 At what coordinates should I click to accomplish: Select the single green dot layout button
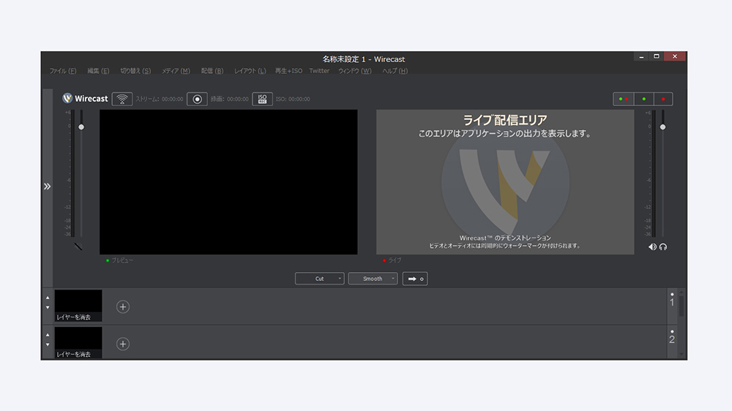coord(643,99)
